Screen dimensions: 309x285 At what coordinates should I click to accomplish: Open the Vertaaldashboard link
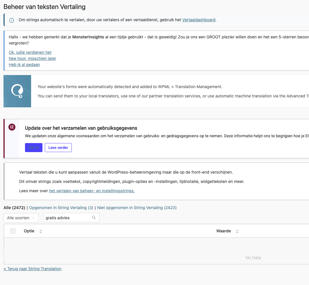tap(199, 20)
